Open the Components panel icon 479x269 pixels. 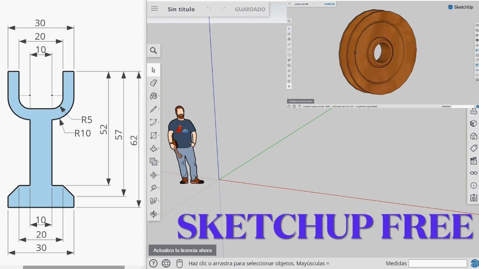[474, 111]
